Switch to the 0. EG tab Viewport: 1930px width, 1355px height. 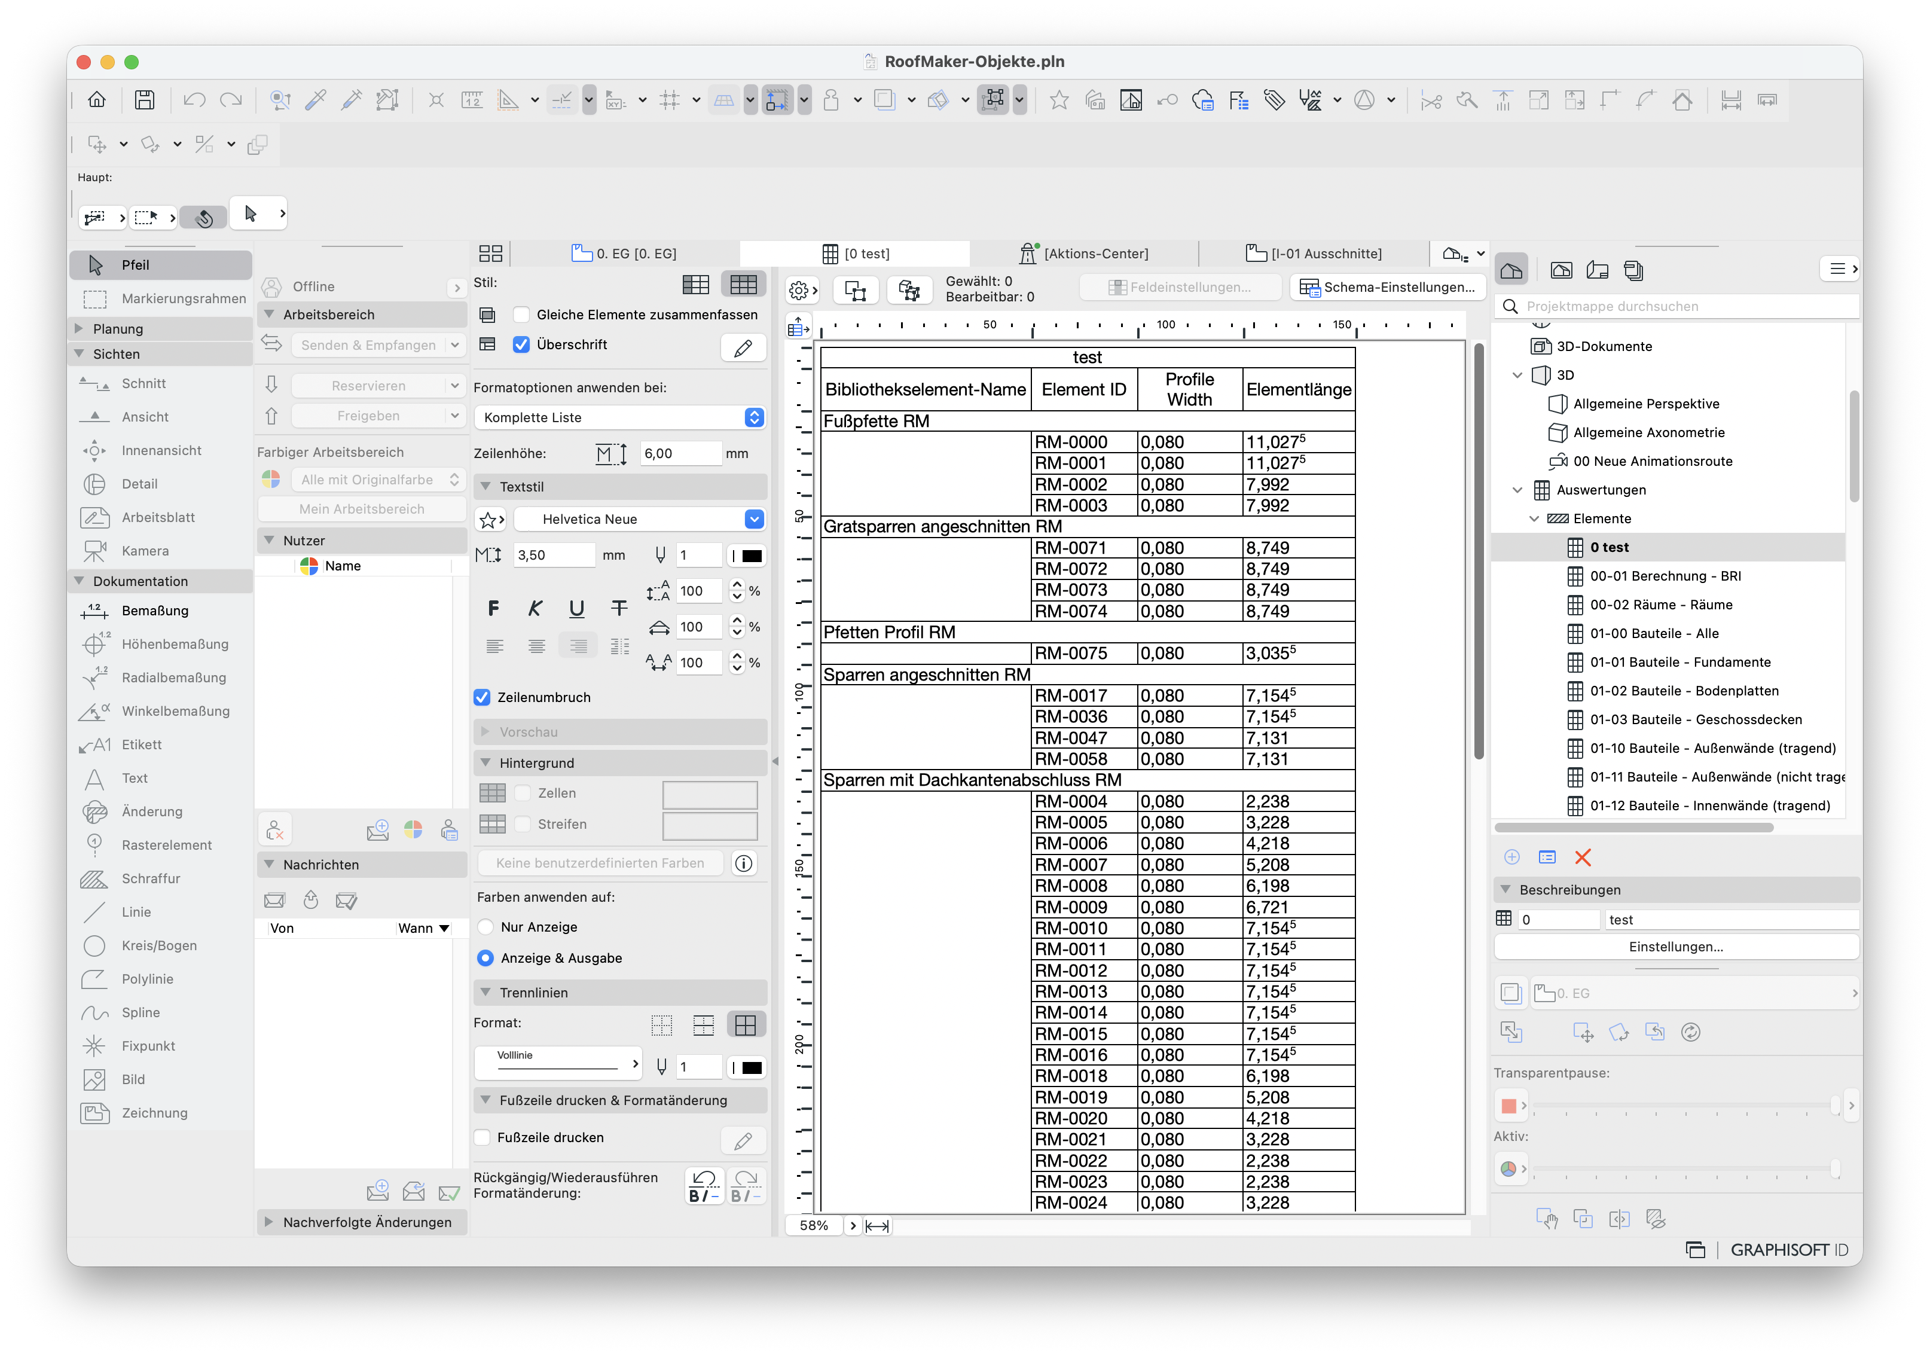pos(625,254)
